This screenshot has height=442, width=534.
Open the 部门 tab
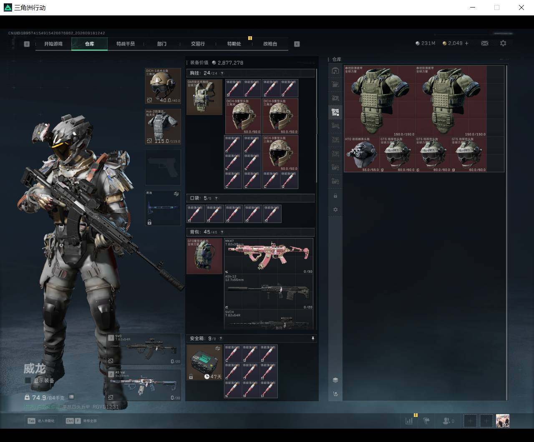click(x=161, y=44)
